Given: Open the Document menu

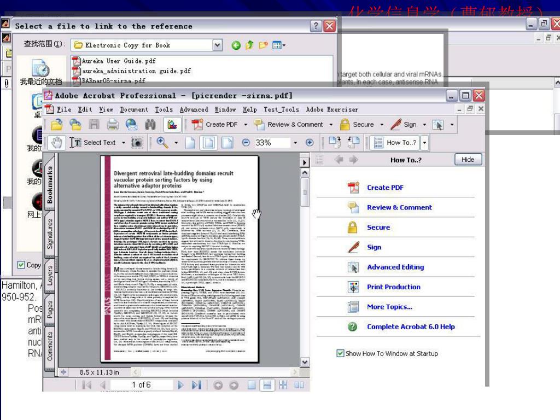Looking at the screenshot, I should tap(134, 109).
